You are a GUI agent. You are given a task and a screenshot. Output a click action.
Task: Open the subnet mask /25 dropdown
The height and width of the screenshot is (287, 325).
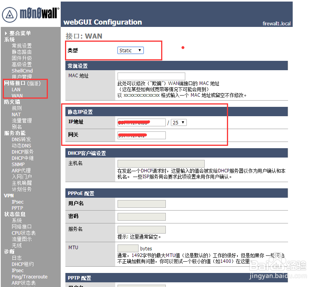[178, 122]
